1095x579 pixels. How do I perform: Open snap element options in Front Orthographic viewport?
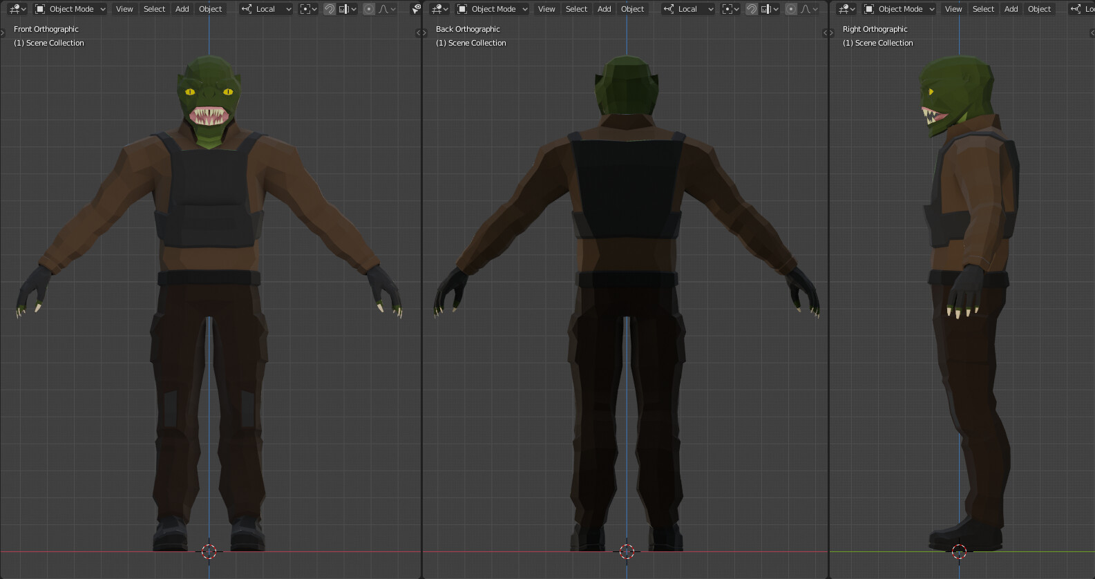[x=347, y=9]
